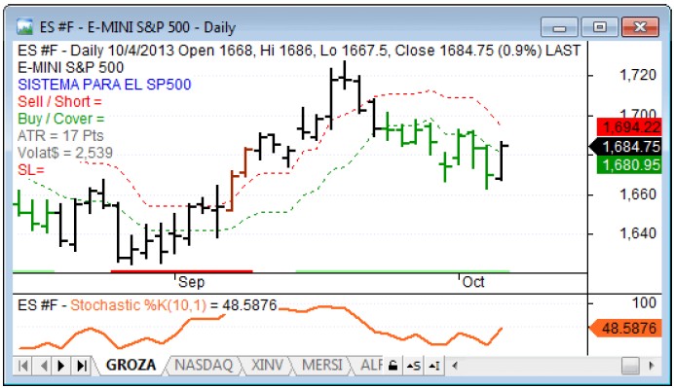
Task: Close the ES #F chart window
Action: [641, 27]
